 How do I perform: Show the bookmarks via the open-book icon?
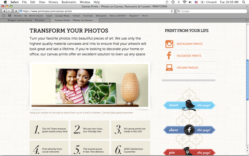point(4,16)
